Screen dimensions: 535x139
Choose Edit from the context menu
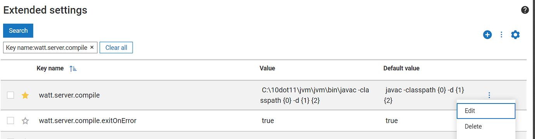[x=486, y=111]
